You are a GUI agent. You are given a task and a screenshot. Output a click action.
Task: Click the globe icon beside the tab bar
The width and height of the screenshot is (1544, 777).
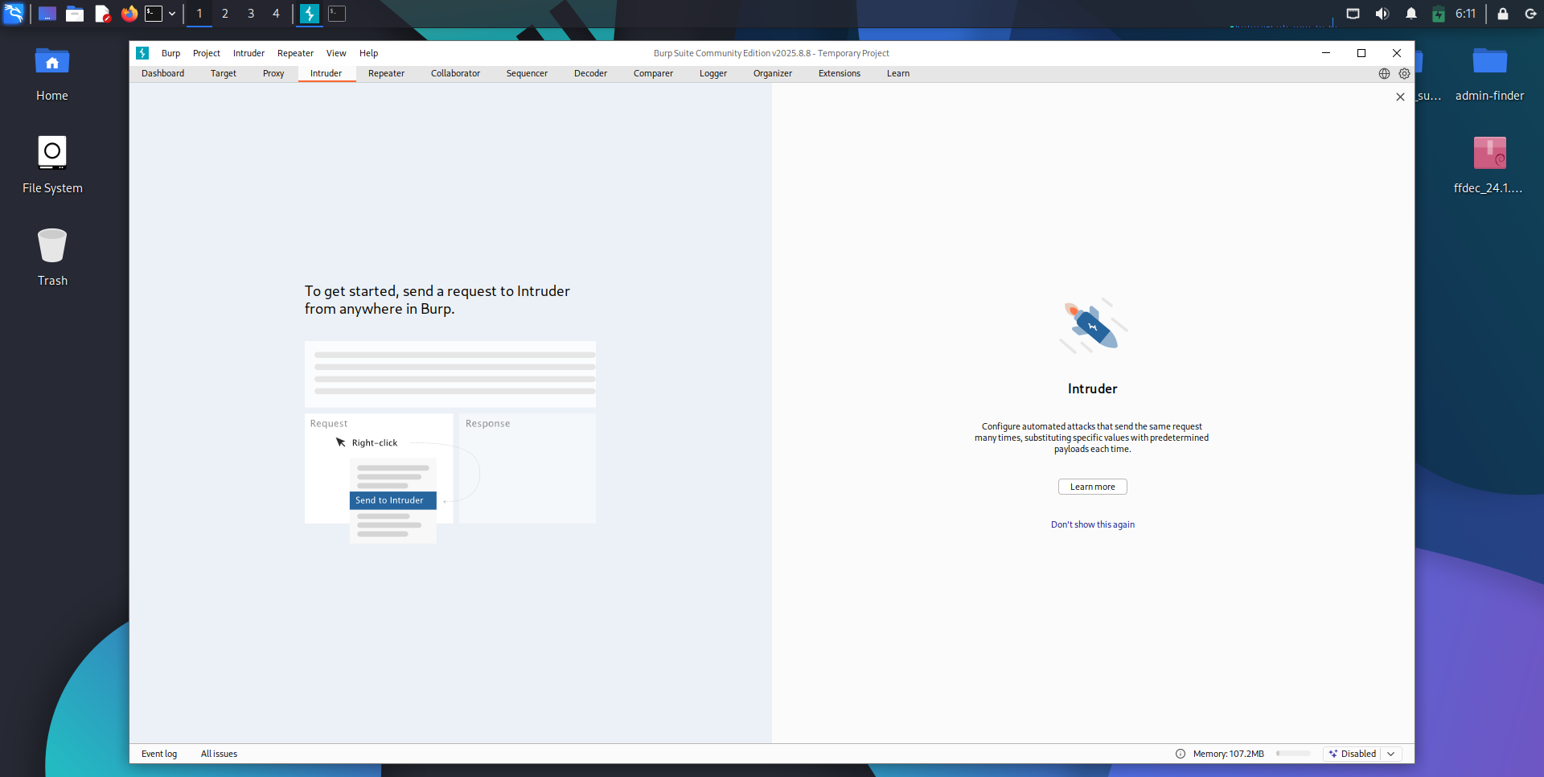click(1384, 73)
